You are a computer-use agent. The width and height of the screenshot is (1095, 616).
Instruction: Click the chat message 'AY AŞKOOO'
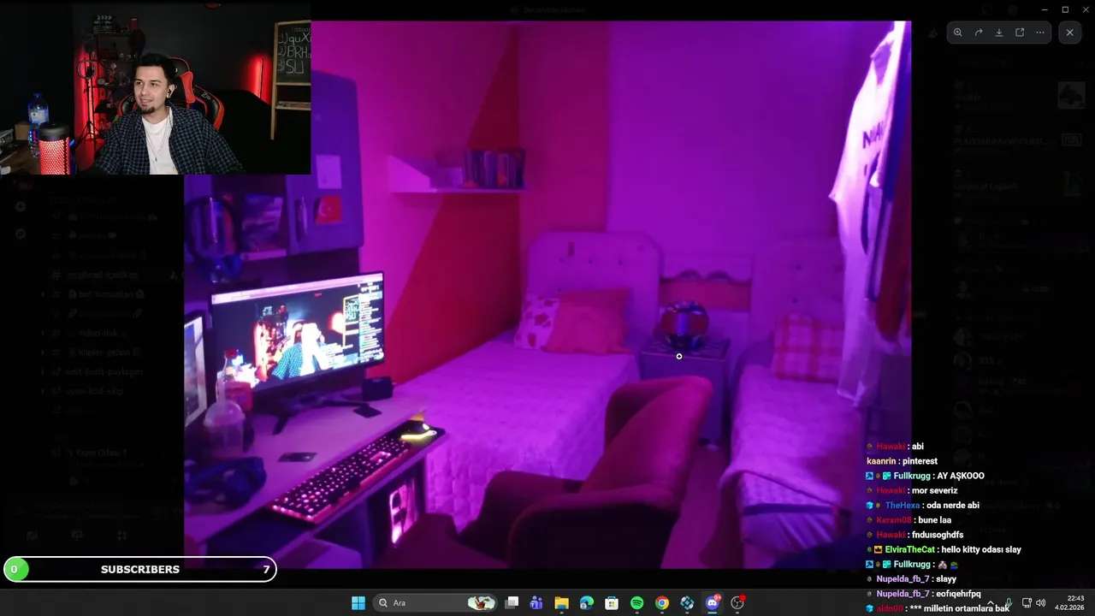pos(961,476)
